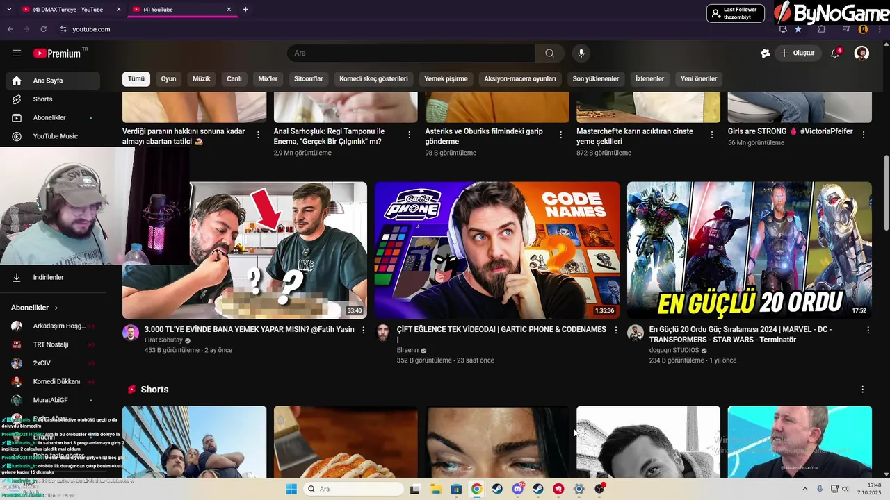Bookmark page with star icon
This screenshot has width=890, height=500.
tap(798, 29)
